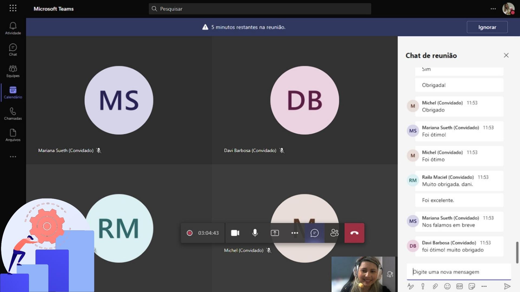Hang up with red phone button

(354, 233)
